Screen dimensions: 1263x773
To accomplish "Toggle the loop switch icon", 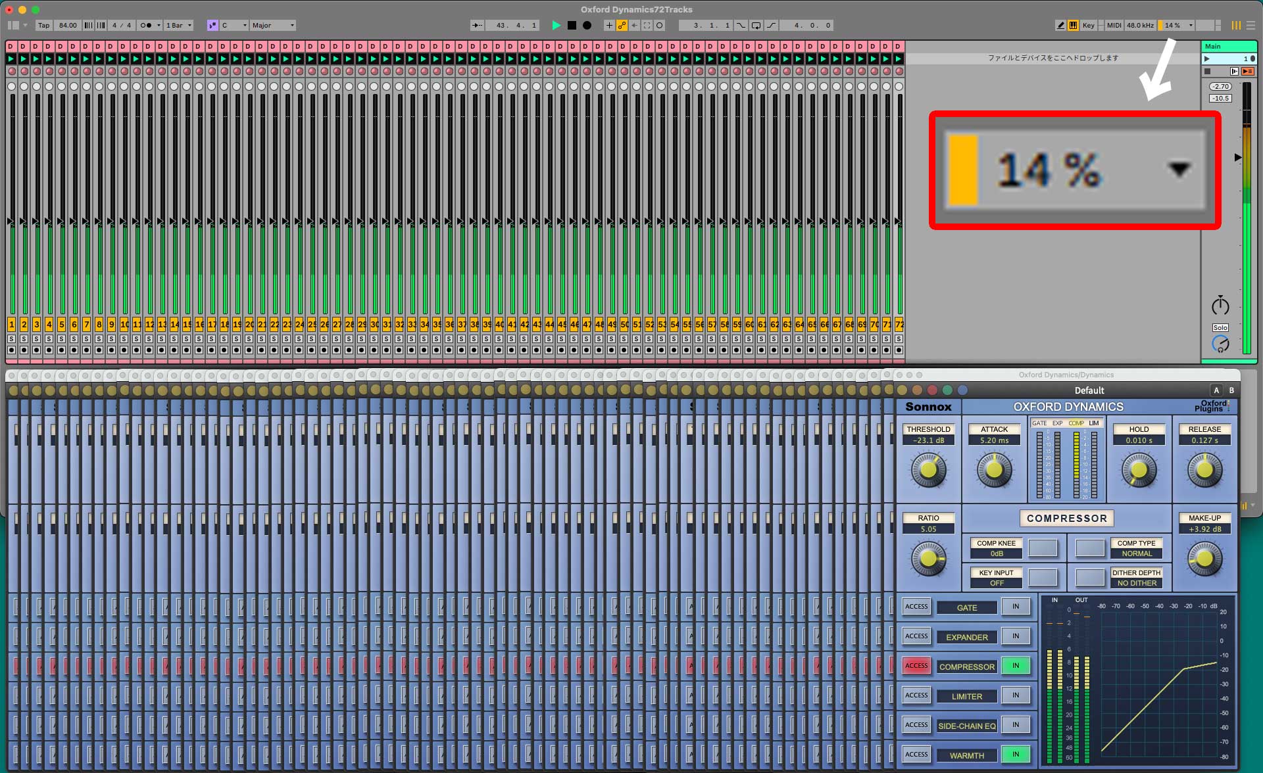I will point(756,26).
